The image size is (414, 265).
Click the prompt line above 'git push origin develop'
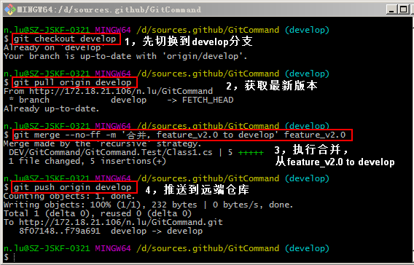167,178
